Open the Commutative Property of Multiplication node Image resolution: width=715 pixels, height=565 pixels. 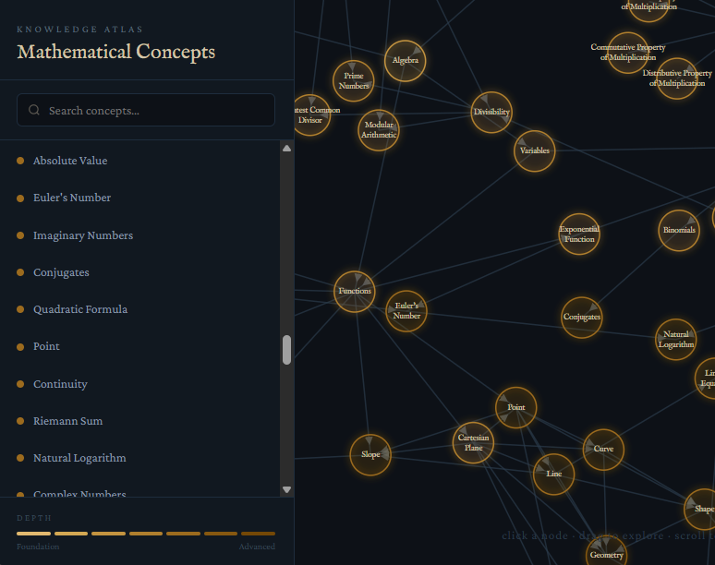[628, 53]
